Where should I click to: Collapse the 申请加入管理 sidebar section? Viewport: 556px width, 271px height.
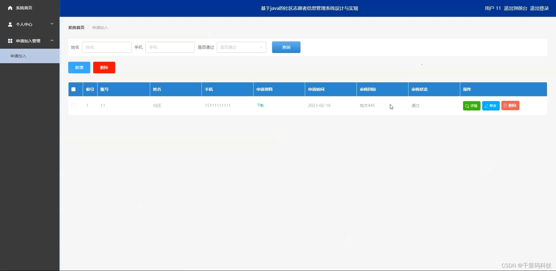coord(52,41)
